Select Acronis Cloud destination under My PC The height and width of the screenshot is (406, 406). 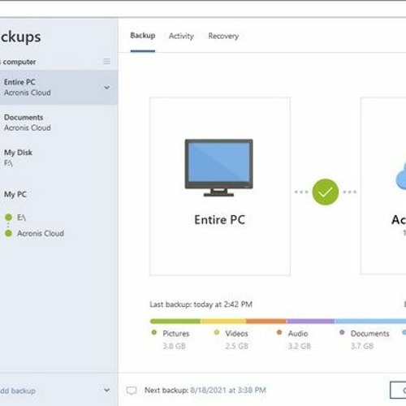click(41, 233)
